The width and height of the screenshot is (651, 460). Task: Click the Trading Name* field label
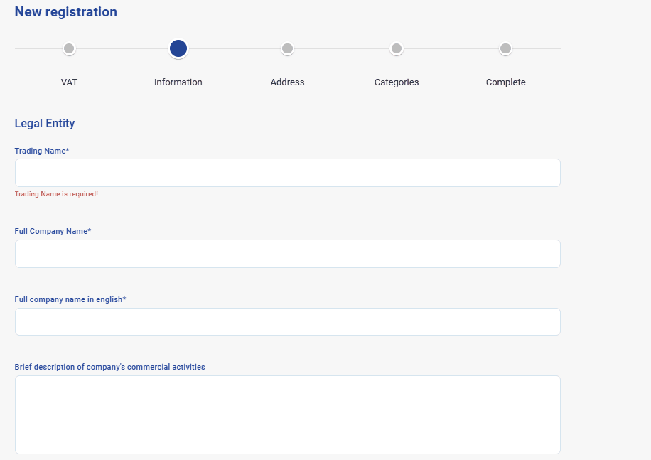click(x=42, y=151)
